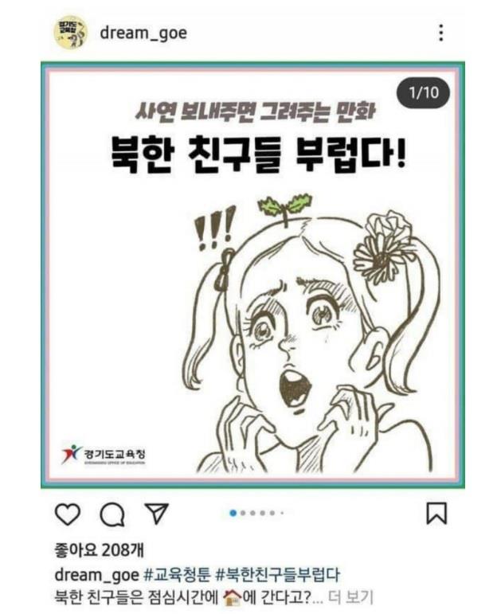Select the third carousel dot indicator
Viewport: 501px width, 614px height.
(252, 513)
